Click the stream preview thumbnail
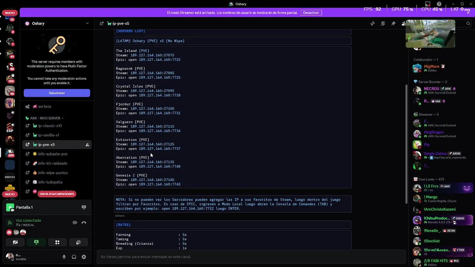This screenshot has width=475, height=267. (430, 33)
